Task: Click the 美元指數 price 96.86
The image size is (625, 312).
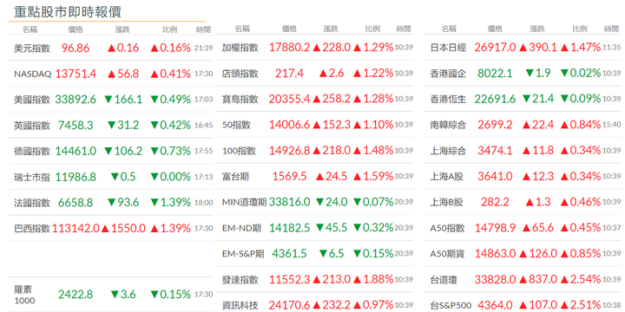Action: 76,49
